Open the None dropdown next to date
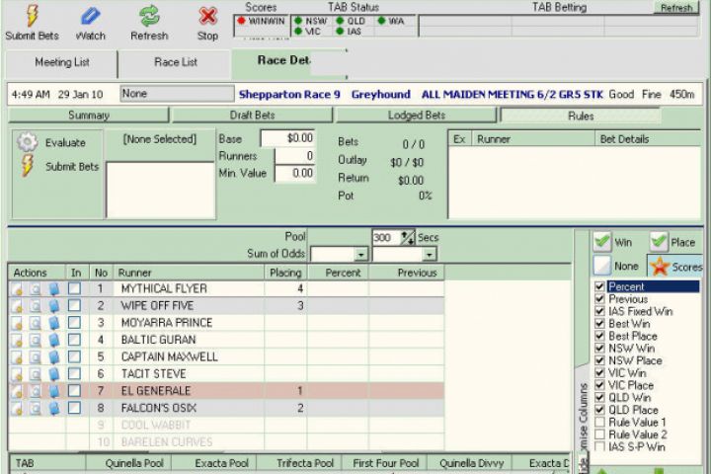711x474 pixels. point(177,94)
